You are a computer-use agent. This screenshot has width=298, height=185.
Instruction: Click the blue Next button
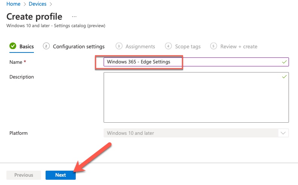(x=61, y=175)
